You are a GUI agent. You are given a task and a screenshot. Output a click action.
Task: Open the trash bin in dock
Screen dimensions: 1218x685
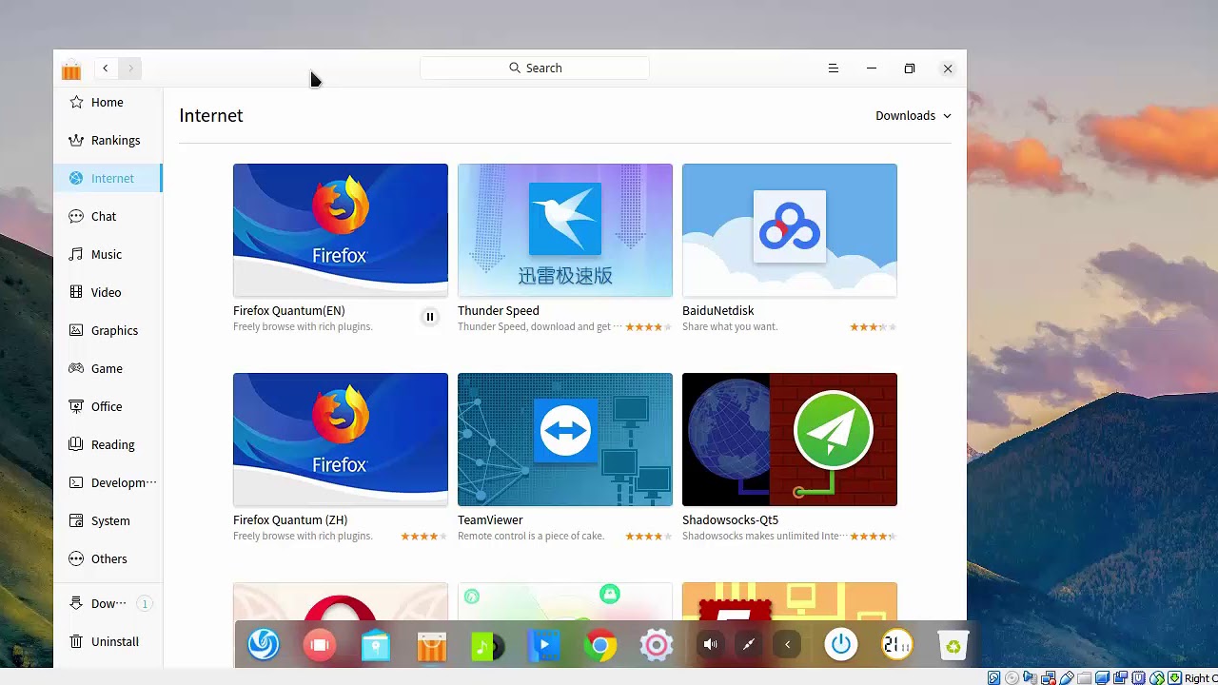pyautogui.click(x=953, y=645)
